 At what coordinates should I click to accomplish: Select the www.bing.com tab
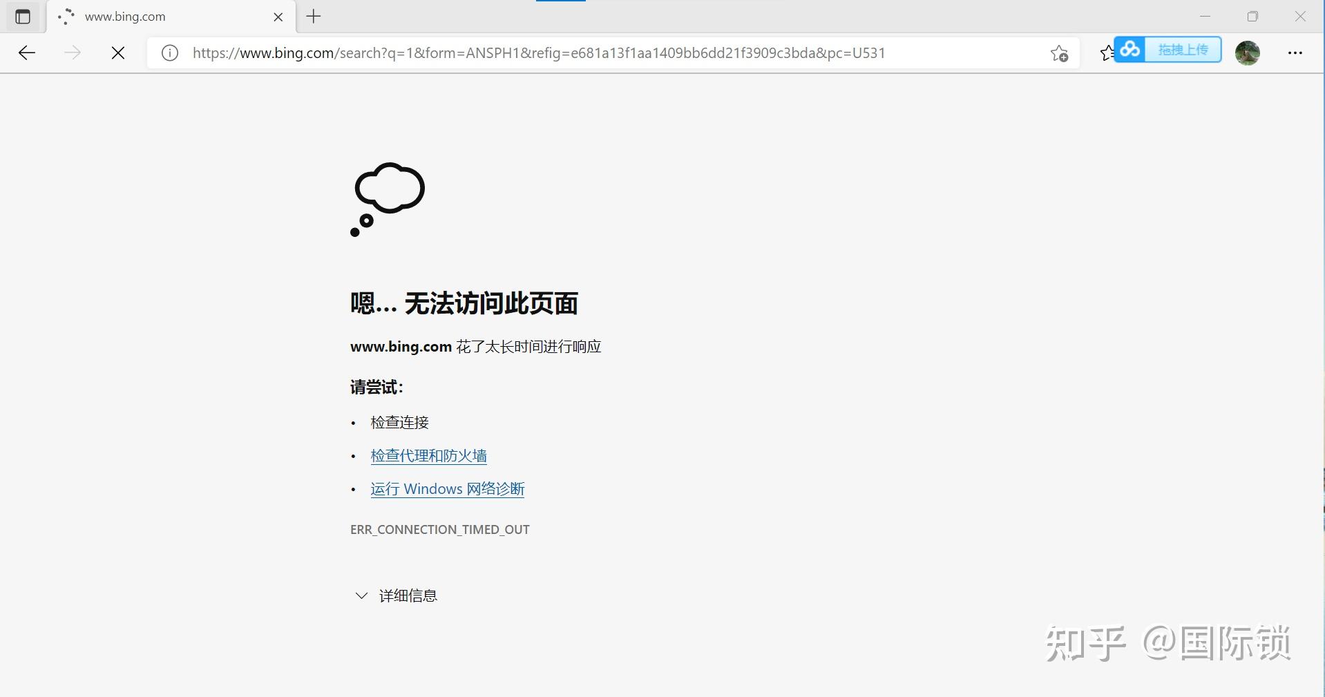(x=171, y=17)
